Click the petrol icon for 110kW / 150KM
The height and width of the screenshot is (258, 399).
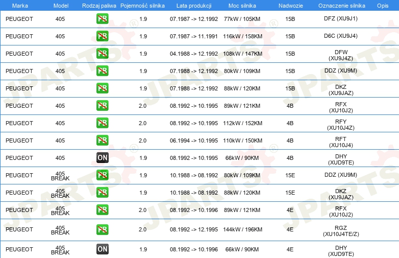102,140
